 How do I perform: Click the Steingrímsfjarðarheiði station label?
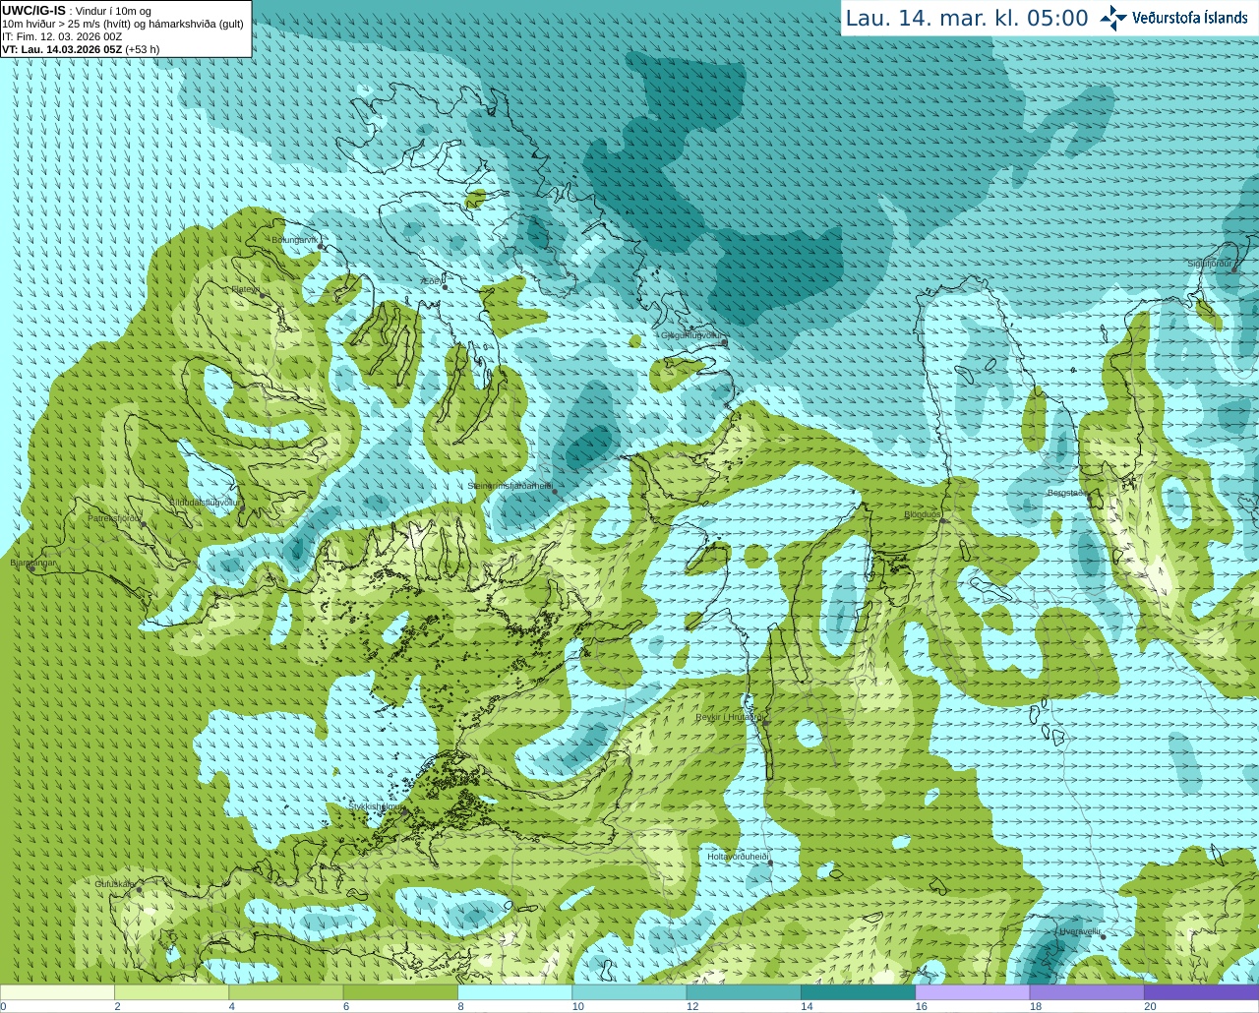pos(510,486)
